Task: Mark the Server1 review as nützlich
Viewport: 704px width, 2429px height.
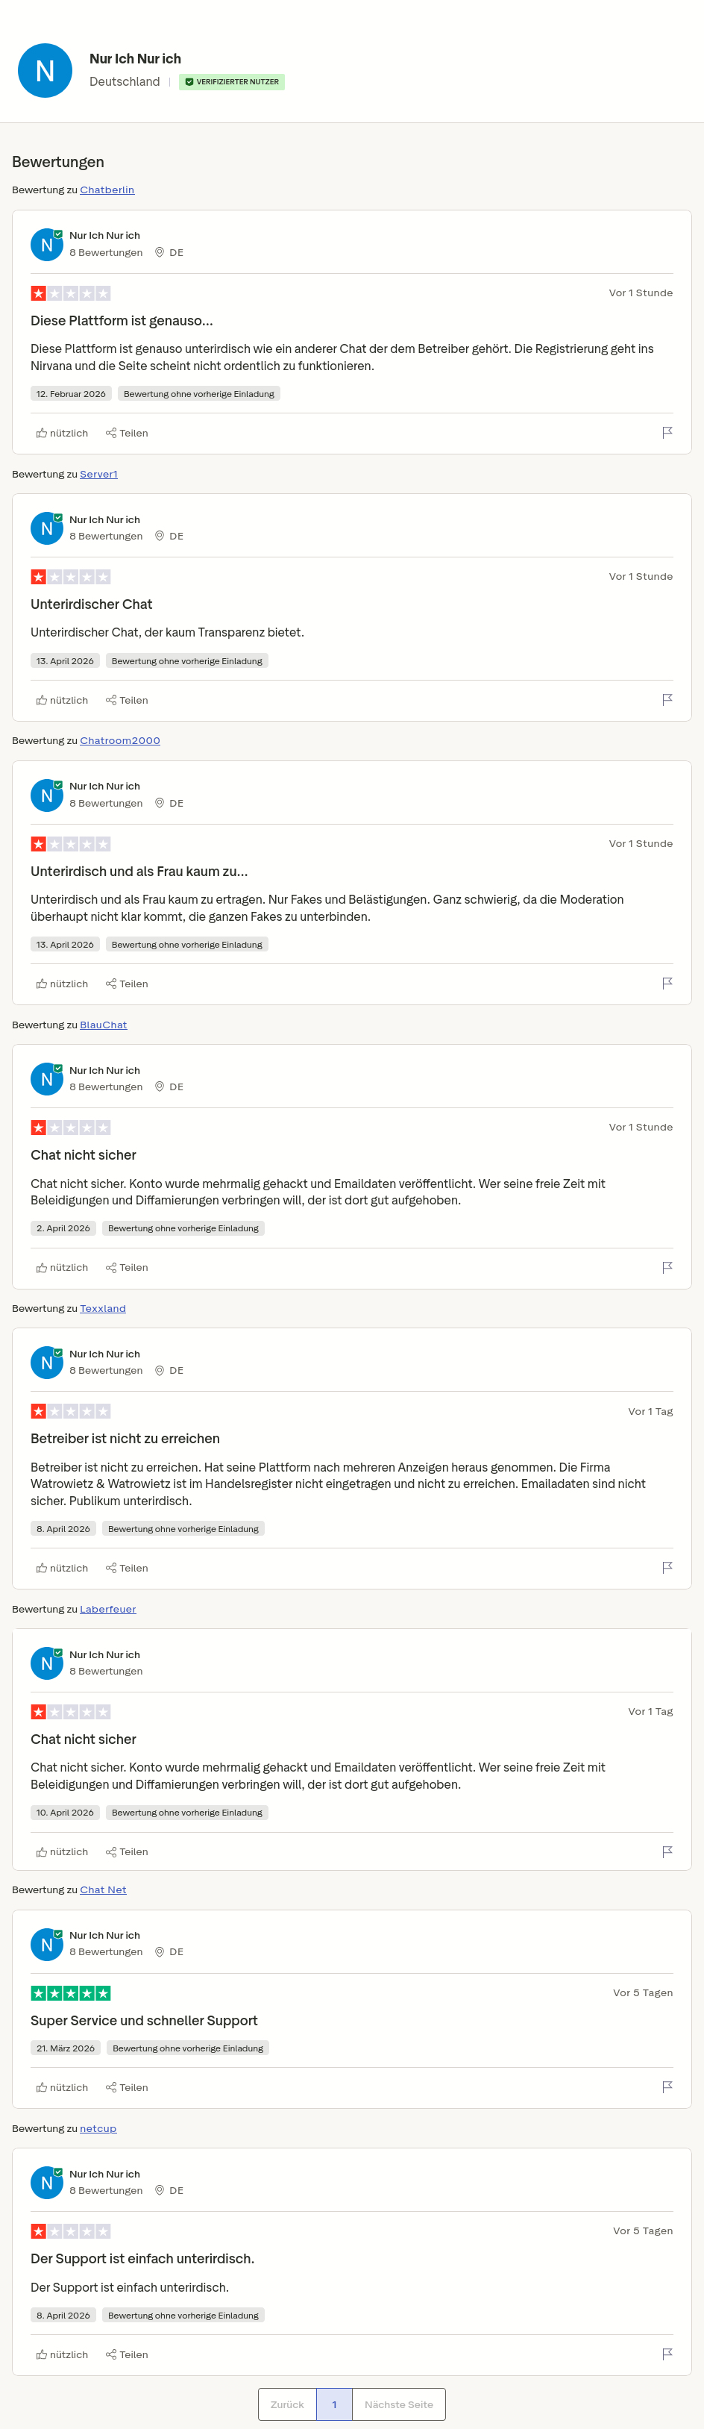Action: point(62,700)
